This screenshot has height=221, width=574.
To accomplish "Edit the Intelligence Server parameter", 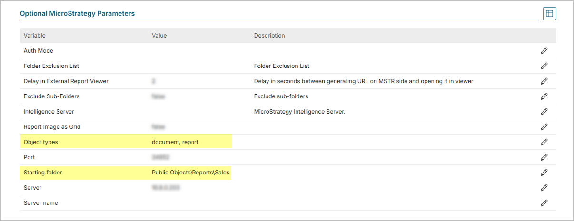I will [544, 112].
